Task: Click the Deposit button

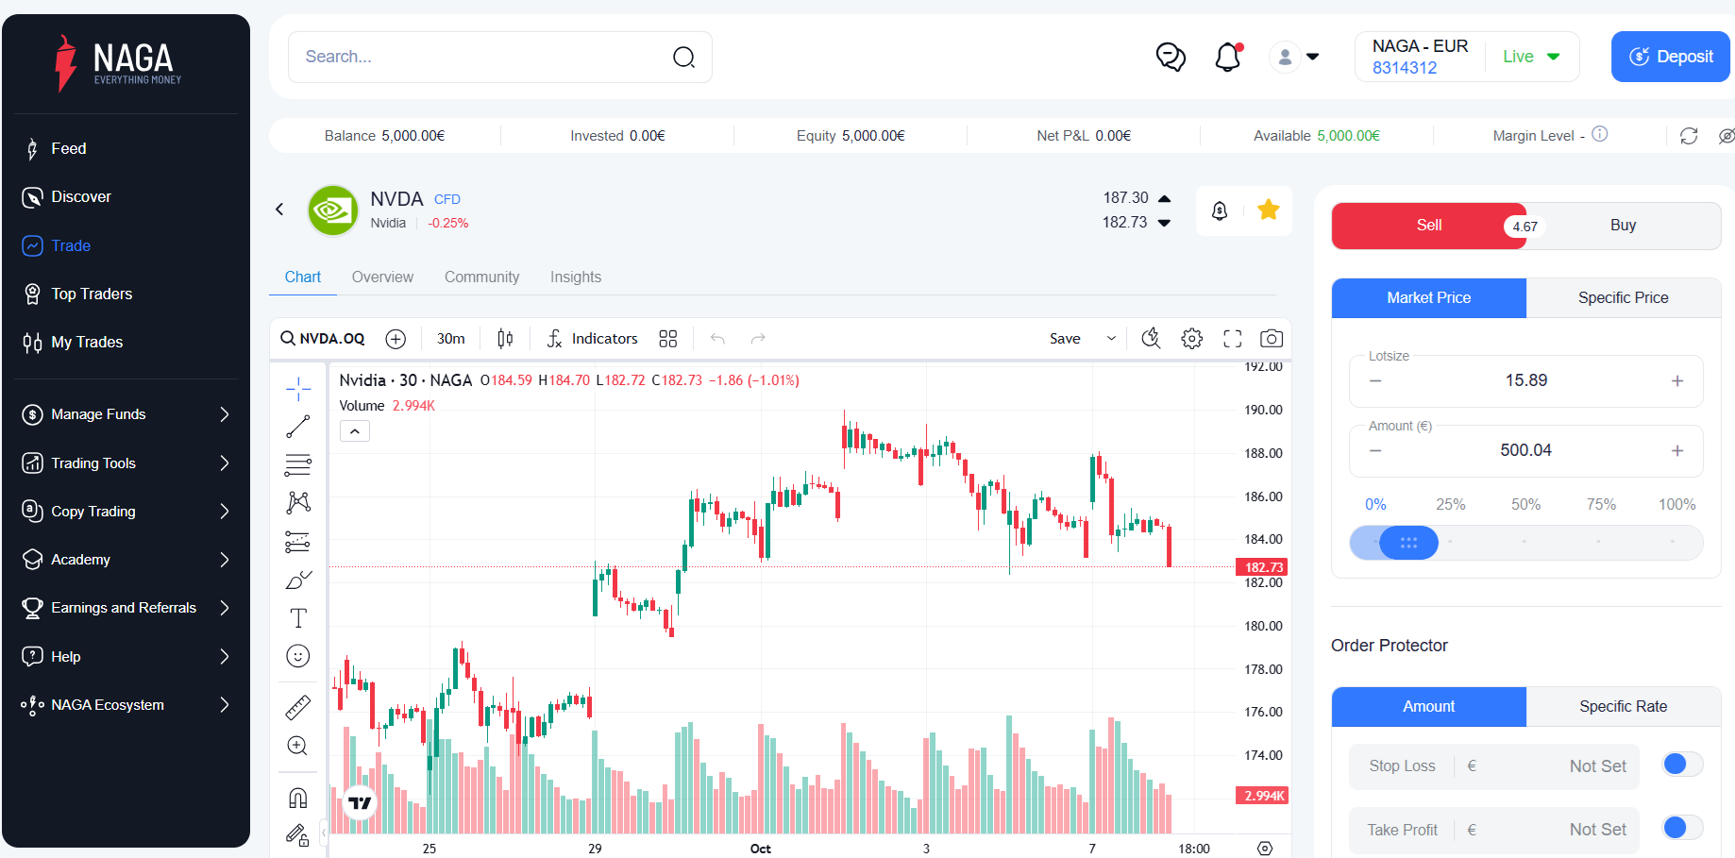Action: 1670,57
